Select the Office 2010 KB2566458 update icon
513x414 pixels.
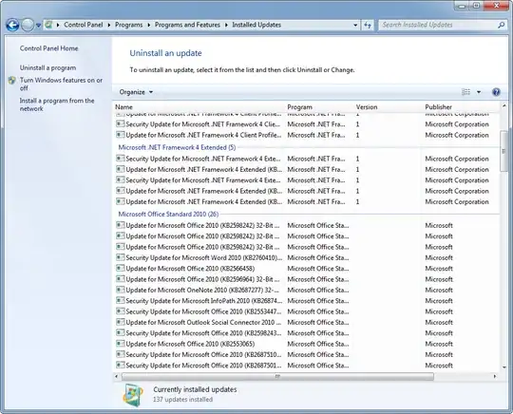point(121,268)
